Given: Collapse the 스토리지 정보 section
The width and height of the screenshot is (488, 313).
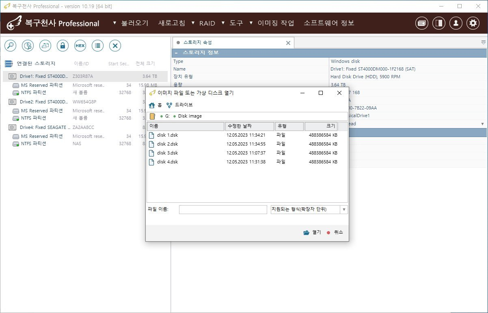Looking at the screenshot, I should (x=177, y=53).
